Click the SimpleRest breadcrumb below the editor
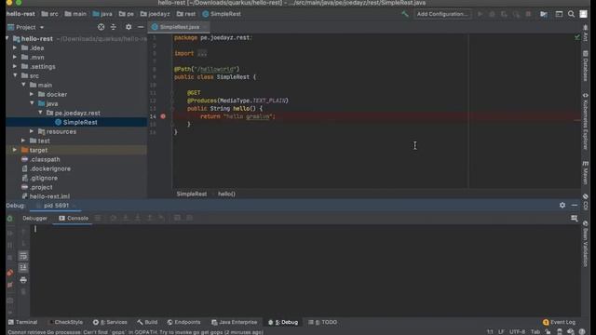This screenshot has height=335, width=596. (x=192, y=194)
